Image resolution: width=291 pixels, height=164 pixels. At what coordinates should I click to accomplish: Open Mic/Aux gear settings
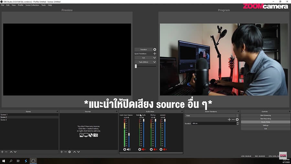pyautogui.click(x=151, y=149)
